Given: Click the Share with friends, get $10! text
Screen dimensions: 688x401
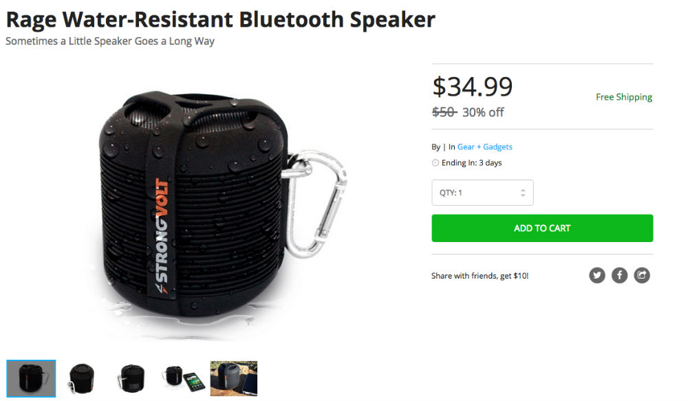Looking at the screenshot, I should point(480,276).
